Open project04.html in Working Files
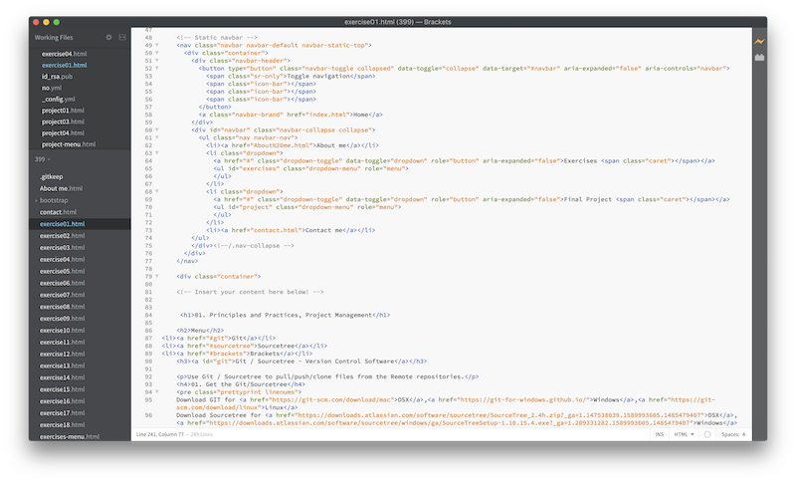 point(63,133)
